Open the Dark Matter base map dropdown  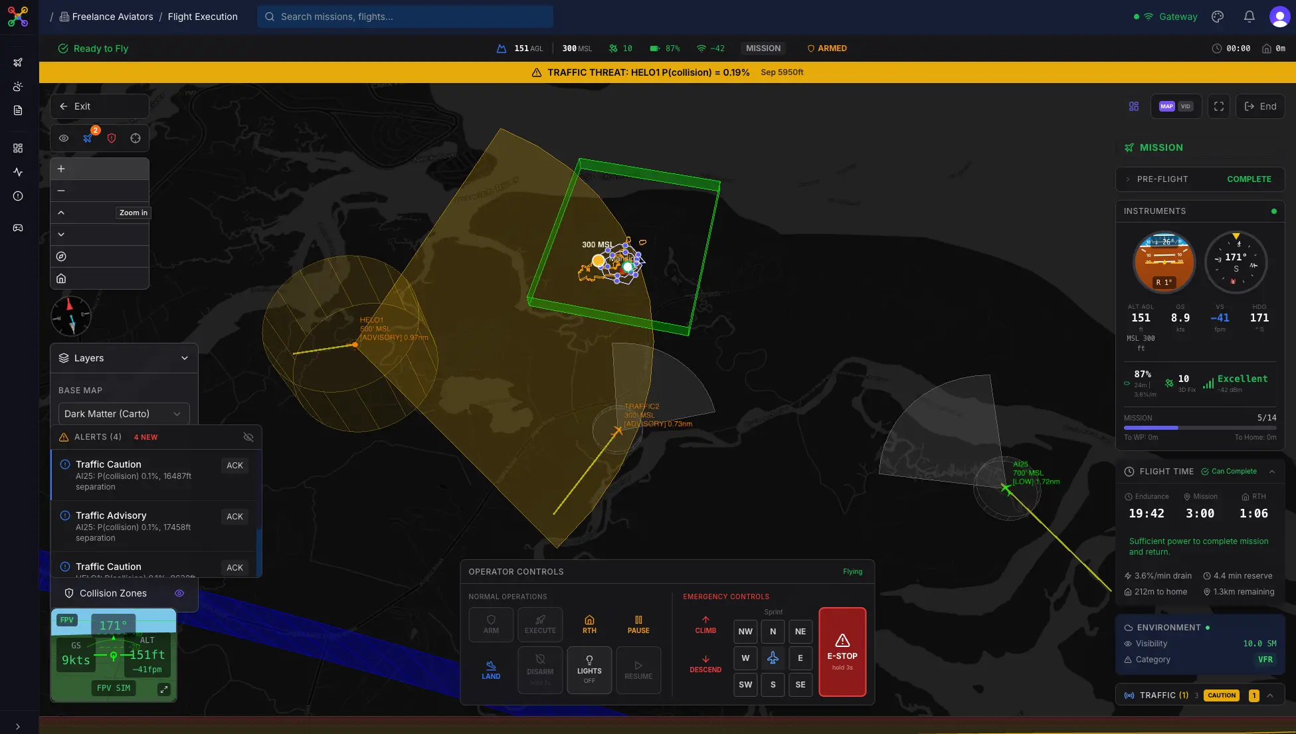(124, 414)
